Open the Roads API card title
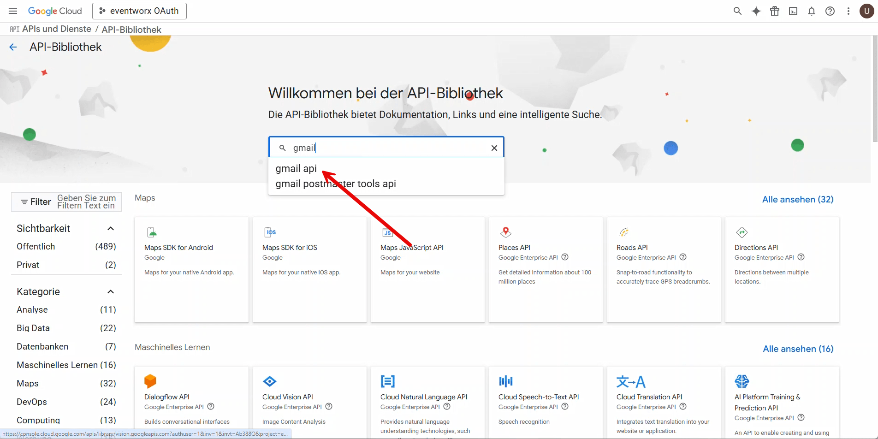This screenshot has height=439, width=878. [x=632, y=248]
